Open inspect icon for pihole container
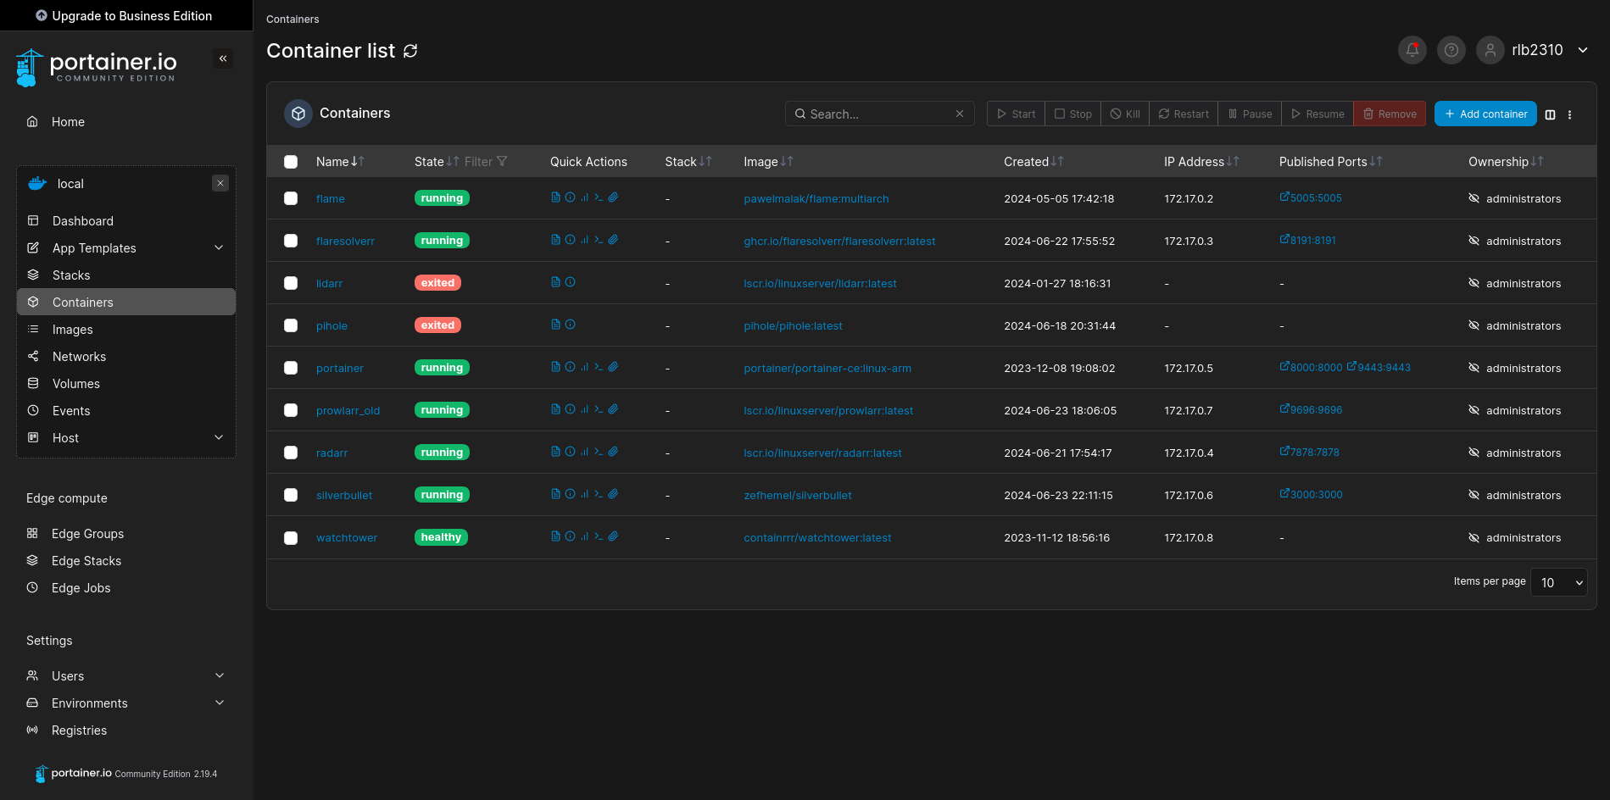The image size is (1610, 800). click(570, 325)
